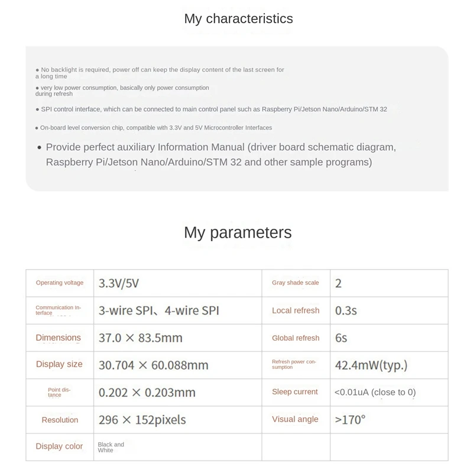
Task: Select the "42.4mW(typ.)" refresh power value
Action: pos(371,365)
